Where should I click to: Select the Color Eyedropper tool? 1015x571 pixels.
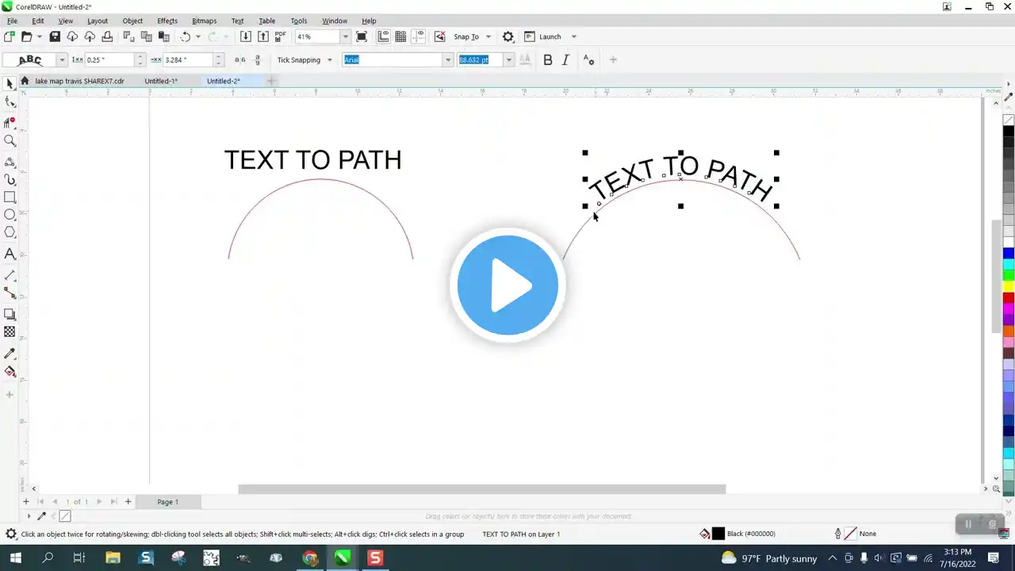[10, 354]
